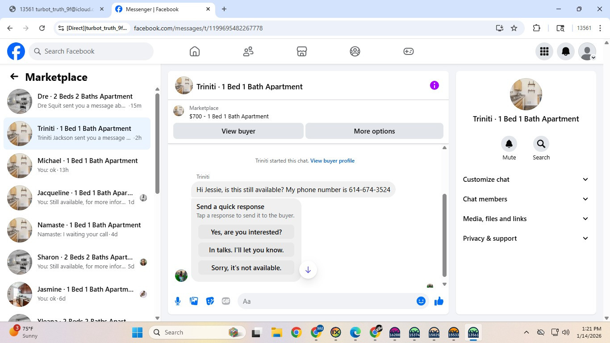610x343 pixels.
Task: Install app icon in address bar
Action: coord(500,28)
